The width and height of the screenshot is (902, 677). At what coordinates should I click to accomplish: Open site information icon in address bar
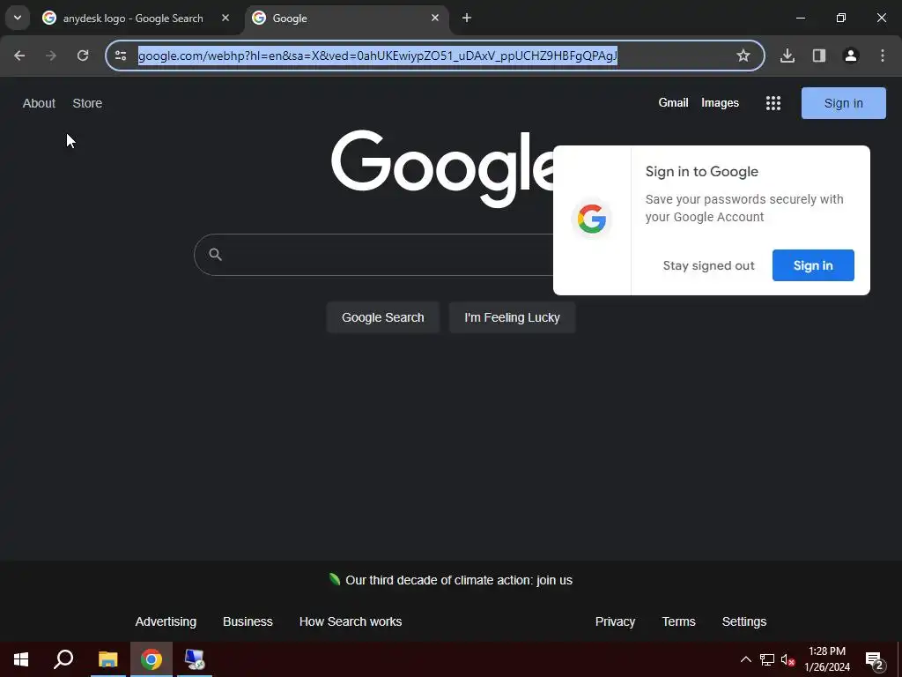coord(121,56)
